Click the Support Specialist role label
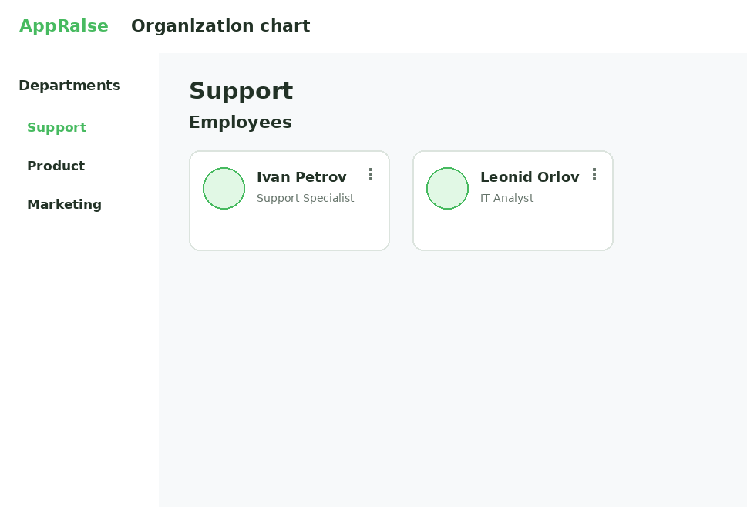This screenshot has height=507, width=747. (305, 198)
